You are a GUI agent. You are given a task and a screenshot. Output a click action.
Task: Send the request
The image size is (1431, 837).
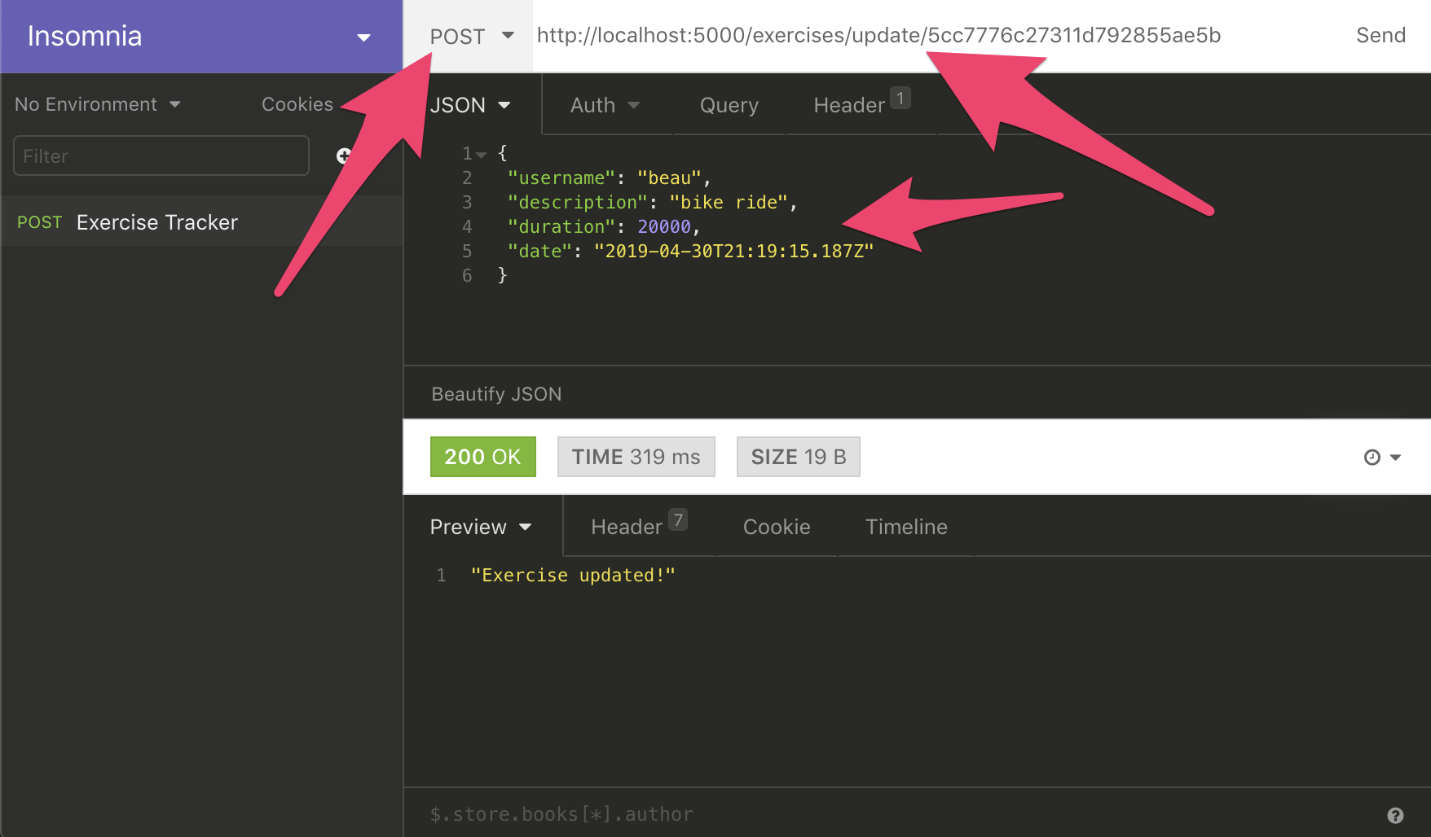point(1380,35)
